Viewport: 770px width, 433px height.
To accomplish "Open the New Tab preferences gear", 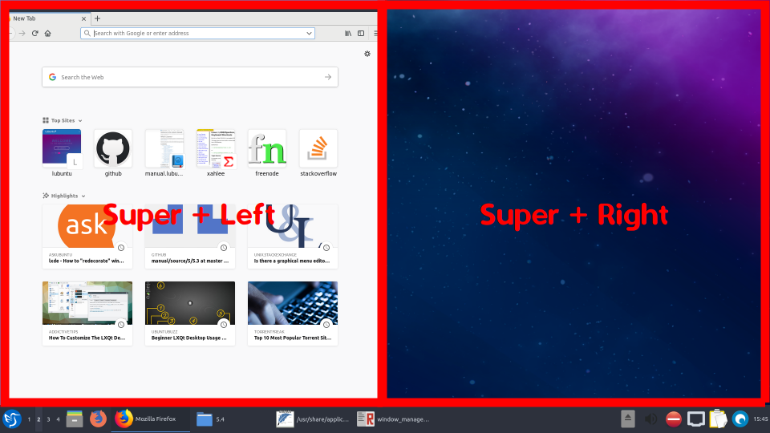I will tap(367, 54).
